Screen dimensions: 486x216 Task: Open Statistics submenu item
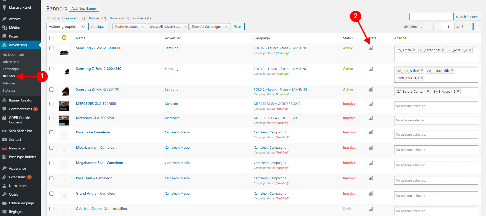[9, 90]
